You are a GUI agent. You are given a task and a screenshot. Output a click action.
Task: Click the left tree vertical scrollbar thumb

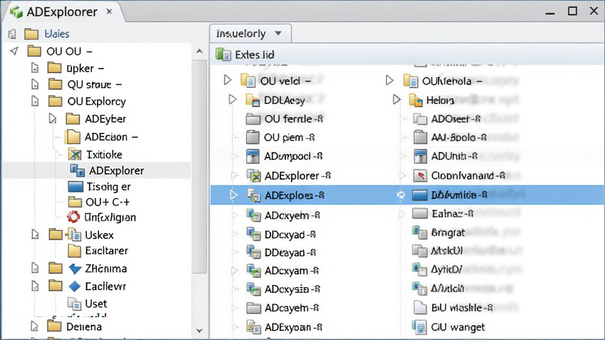click(200, 166)
